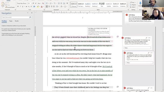The image size is (164, 92).
Task: Click Find in the Editing group
Action: pyautogui.click(x=132, y=3)
